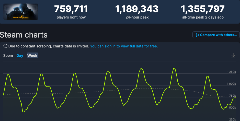Select the Week zoom option
The image size is (240, 121).
[32, 56]
